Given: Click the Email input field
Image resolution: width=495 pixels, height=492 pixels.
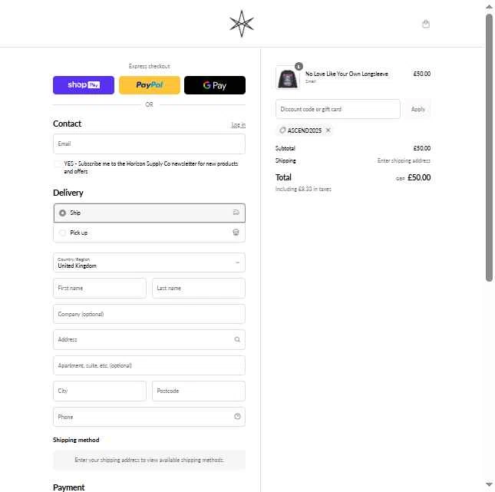Looking at the screenshot, I should (149, 144).
